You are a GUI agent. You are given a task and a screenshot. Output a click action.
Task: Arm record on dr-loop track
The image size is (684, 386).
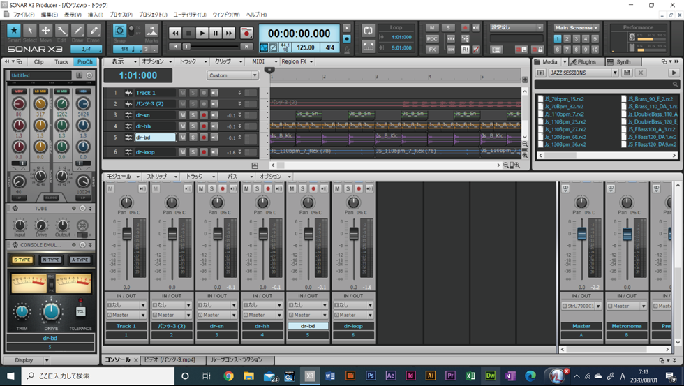point(204,151)
